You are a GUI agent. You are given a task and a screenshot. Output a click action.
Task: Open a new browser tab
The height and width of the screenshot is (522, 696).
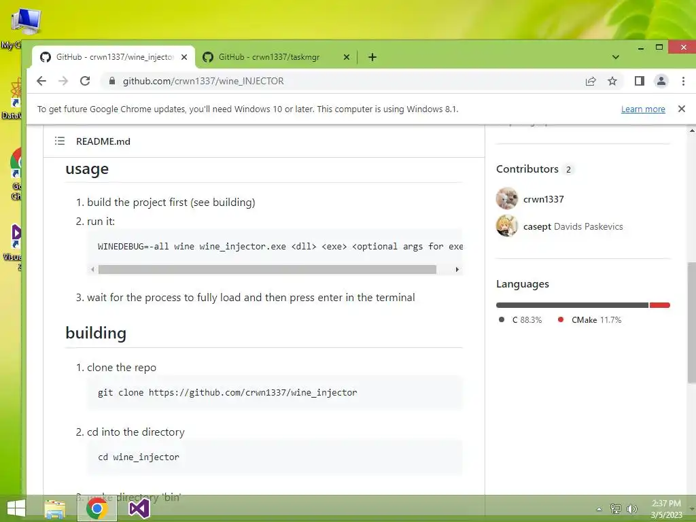tap(372, 57)
